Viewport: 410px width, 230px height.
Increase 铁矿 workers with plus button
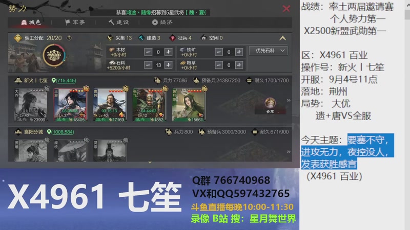click(239, 52)
